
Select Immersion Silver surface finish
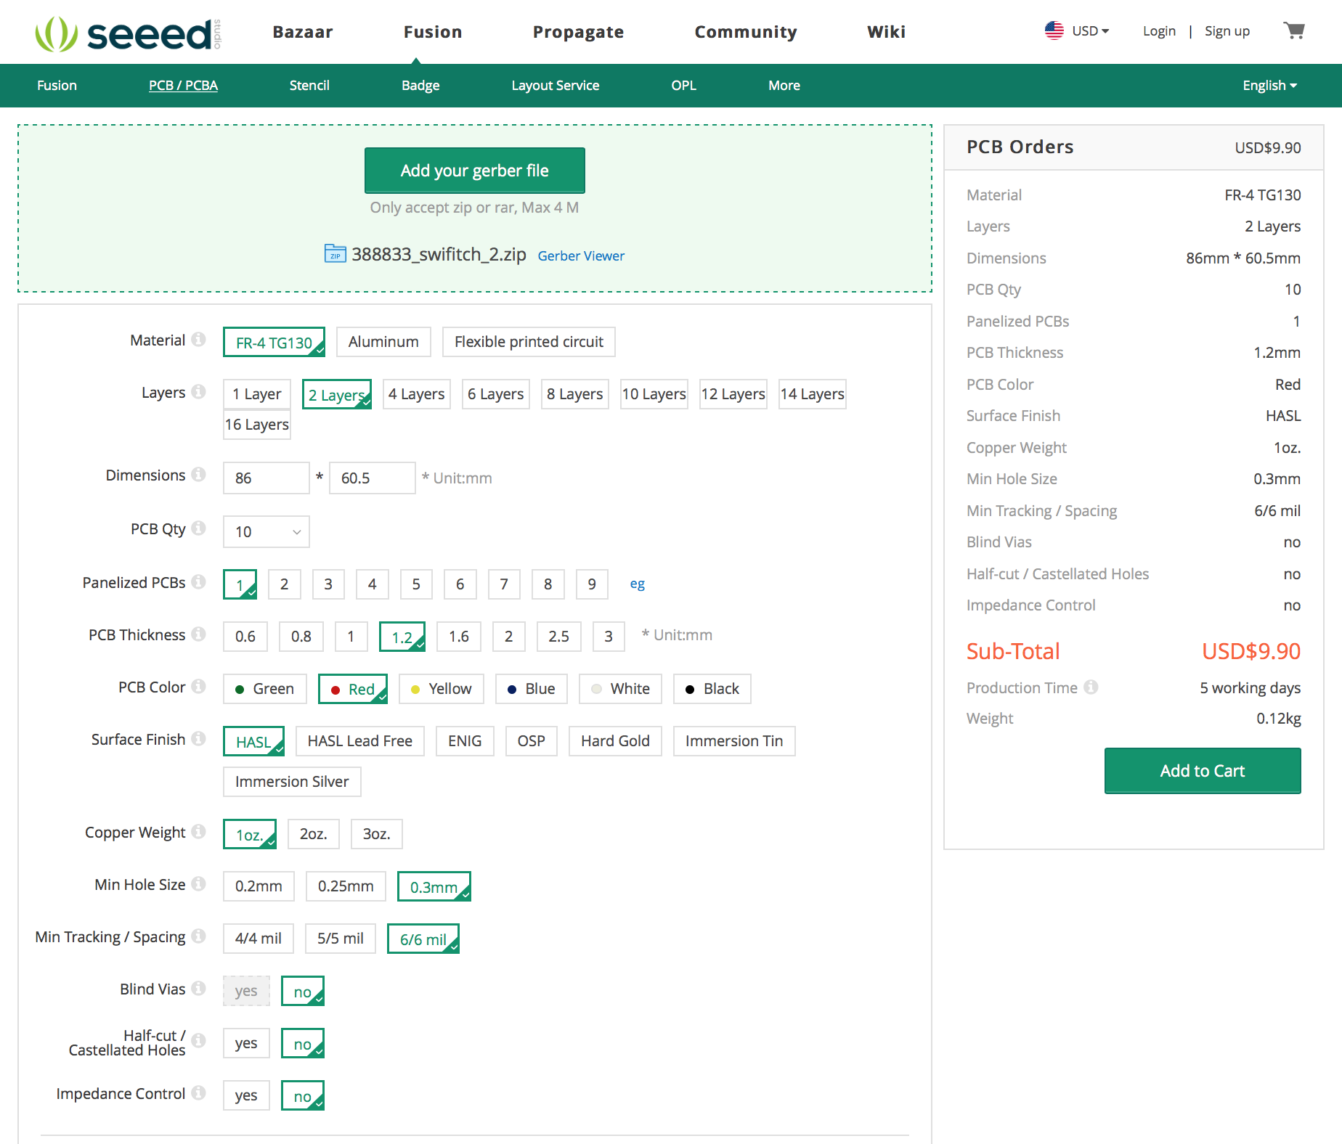click(292, 782)
